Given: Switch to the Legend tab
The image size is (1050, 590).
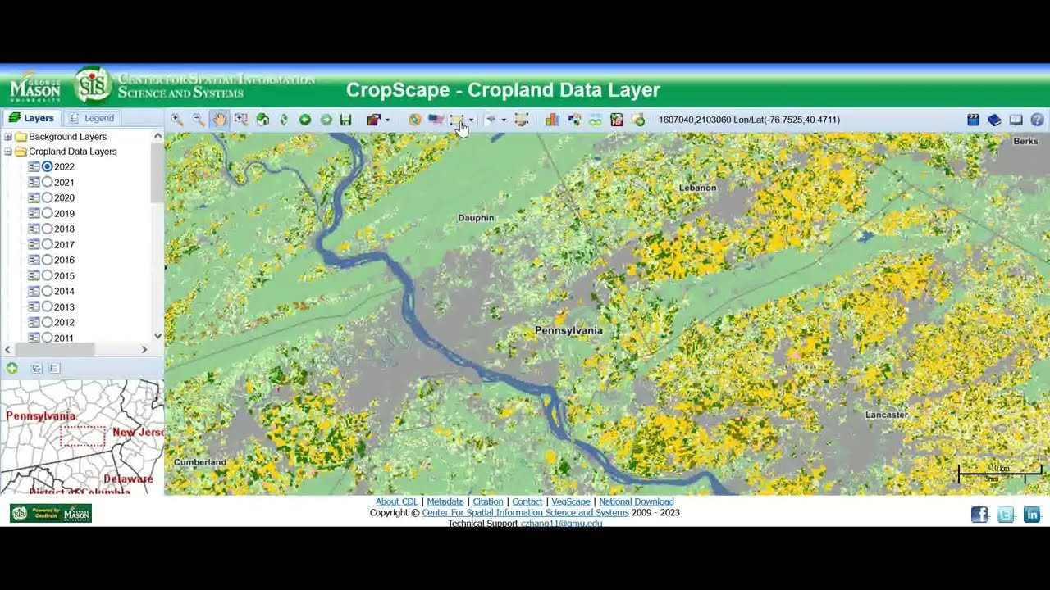Looking at the screenshot, I should [92, 118].
